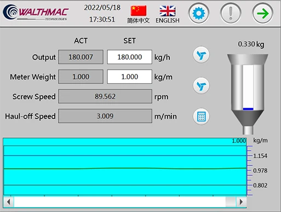
Task: Click the 0.978 axis label
Action: (x=260, y=170)
